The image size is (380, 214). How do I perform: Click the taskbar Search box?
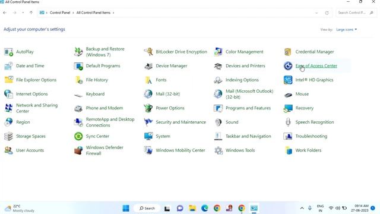[x=147, y=208]
